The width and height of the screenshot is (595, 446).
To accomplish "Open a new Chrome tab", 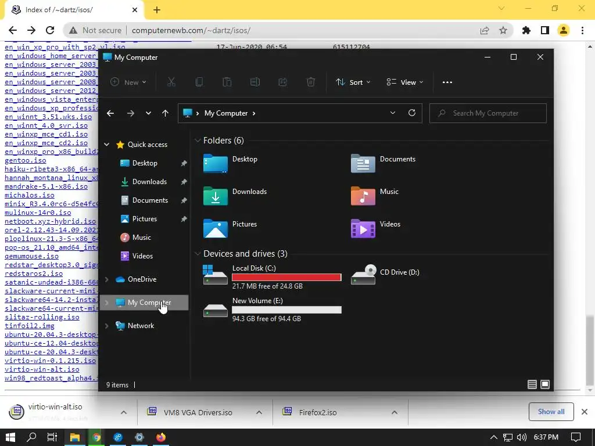I will pyautogui.click(x=157, y=10).
